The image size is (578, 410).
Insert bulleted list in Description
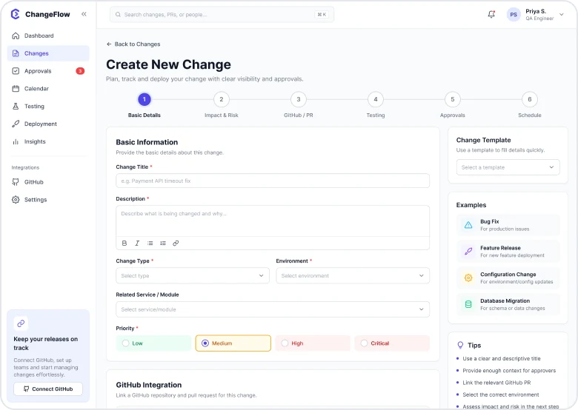[x=150, y=243]
